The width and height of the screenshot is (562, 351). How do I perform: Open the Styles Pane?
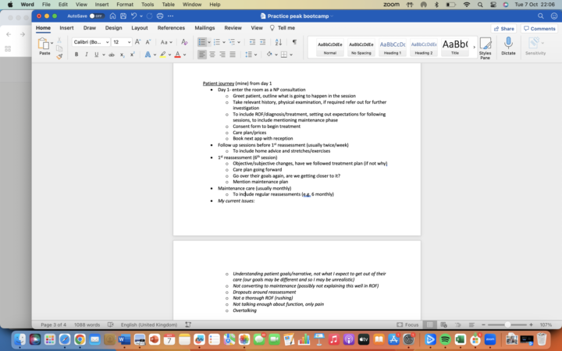(485, 47)
